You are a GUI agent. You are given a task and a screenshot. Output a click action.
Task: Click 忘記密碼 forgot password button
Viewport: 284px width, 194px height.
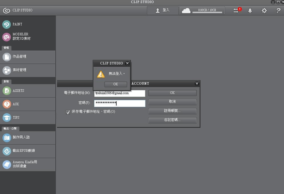(172, 120)
